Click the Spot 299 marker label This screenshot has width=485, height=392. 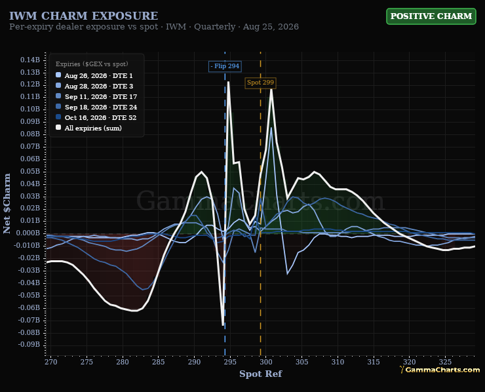coord(260,83)
